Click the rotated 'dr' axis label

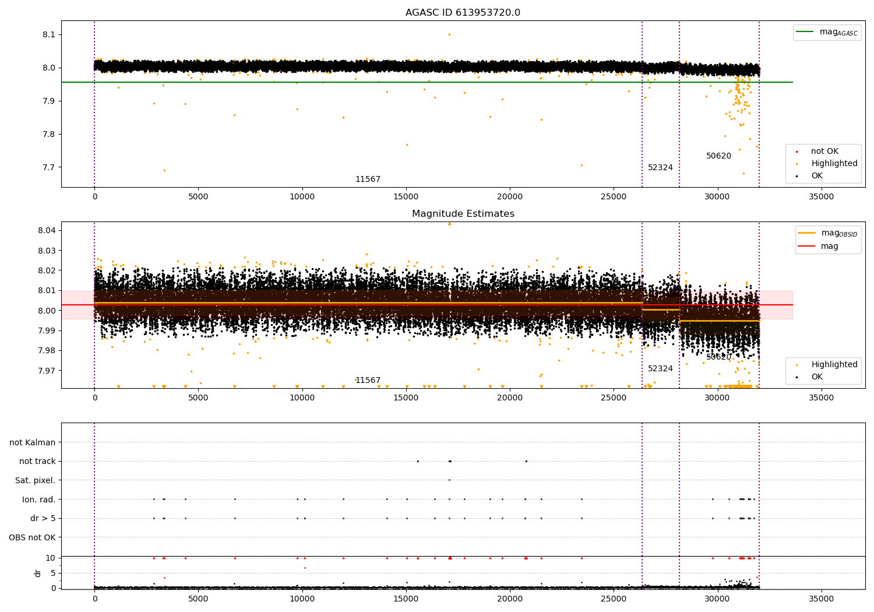pos(38,573)
